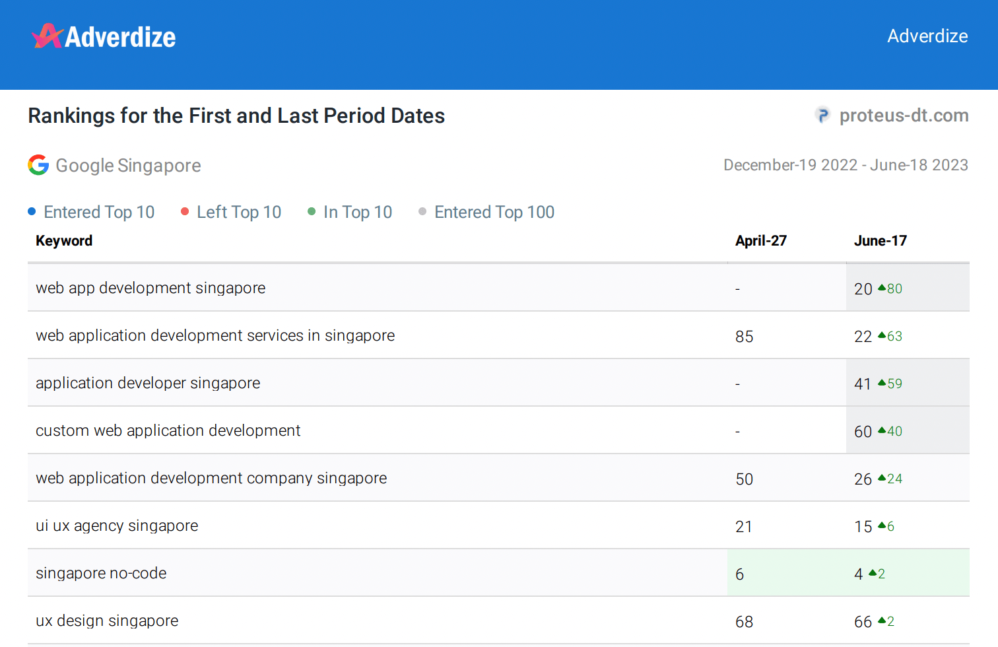Image resolution: width=998 pixels, height=647 pixels.
Task: Select the April-27 column header
Action: [x=760, y=241]
